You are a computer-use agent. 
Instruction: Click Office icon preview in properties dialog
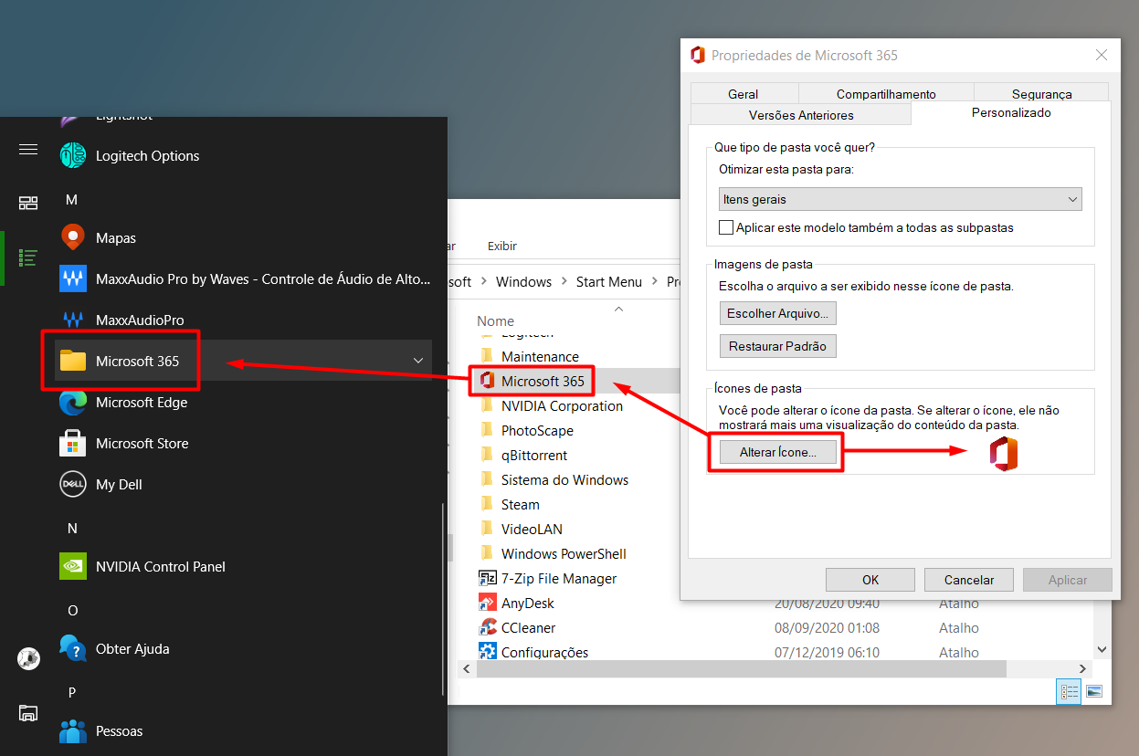point(1004,454)
